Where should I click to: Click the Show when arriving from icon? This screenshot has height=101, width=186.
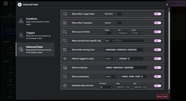click(65, 50)
